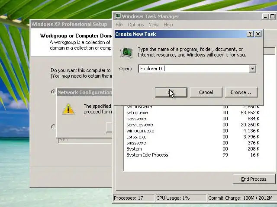Minimize the Windows Task Manager window
This screenshot has width=277, height=207.
point(265,16)
